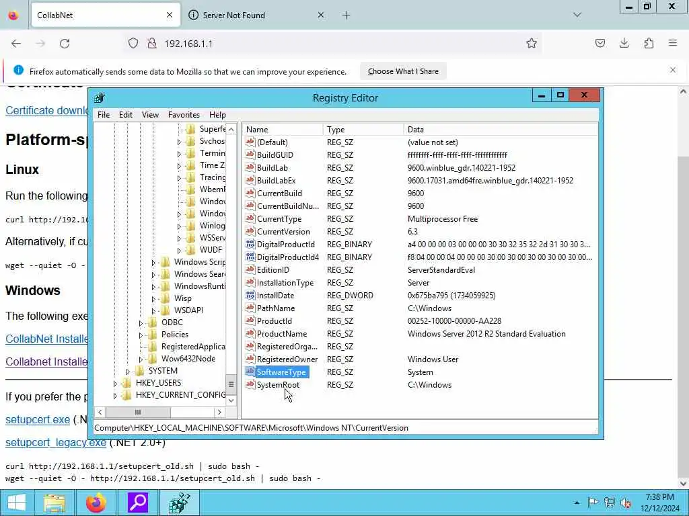Click the Registry Editor taskbar icon
689x516 pixels.
coord(179,503)
